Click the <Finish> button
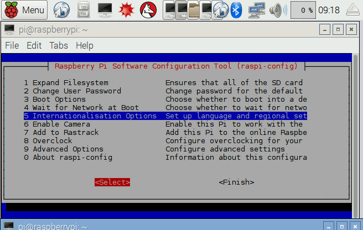 236,182
